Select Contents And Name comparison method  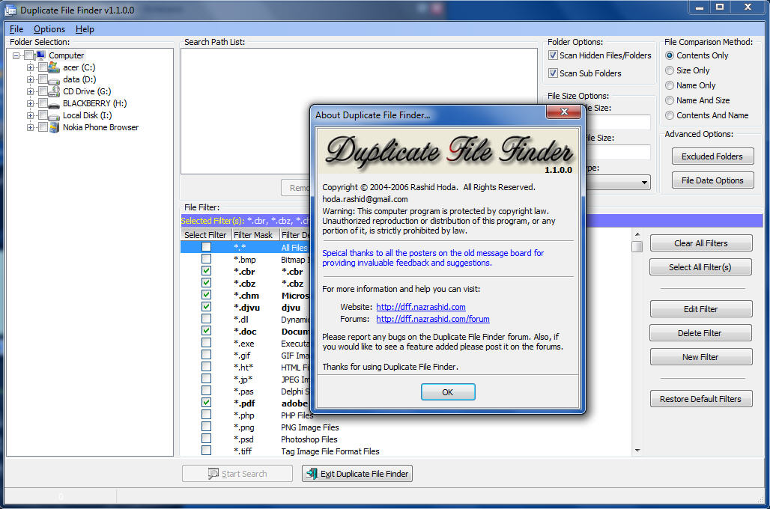tap(670, 115)
